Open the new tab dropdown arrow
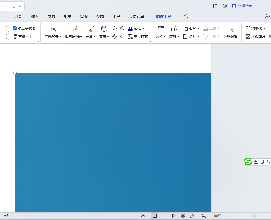Image resolution: width=271 pixels, height=220 pixels. [36, 6]
